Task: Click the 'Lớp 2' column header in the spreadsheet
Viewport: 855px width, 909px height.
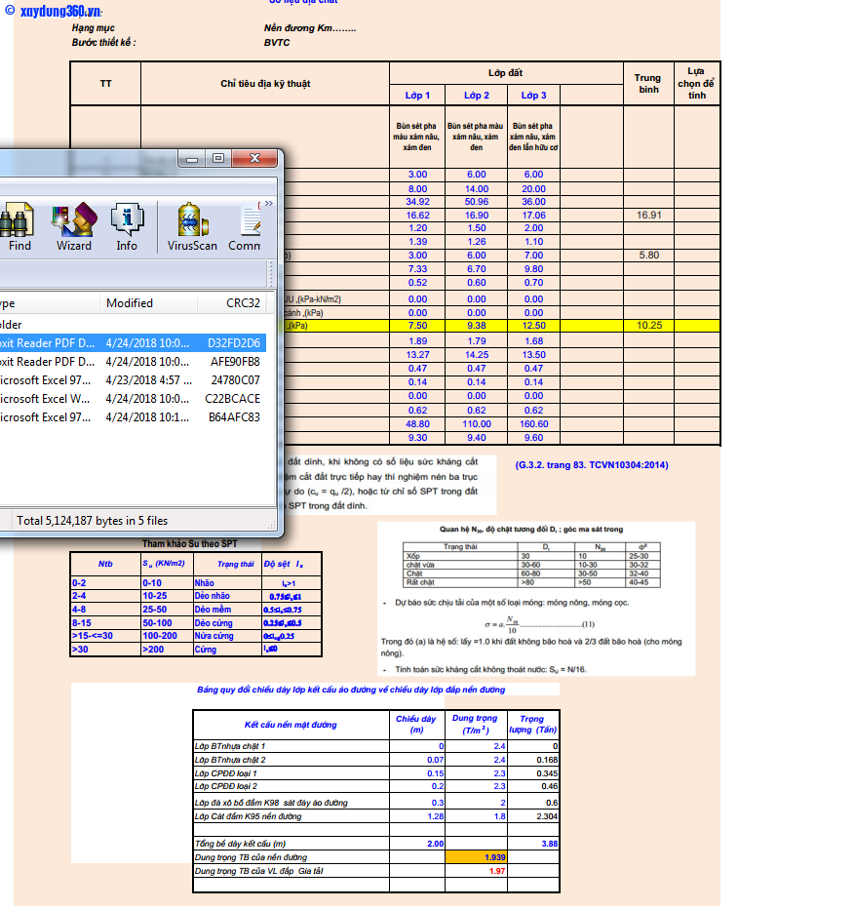Action: click(x=477, y=95)
